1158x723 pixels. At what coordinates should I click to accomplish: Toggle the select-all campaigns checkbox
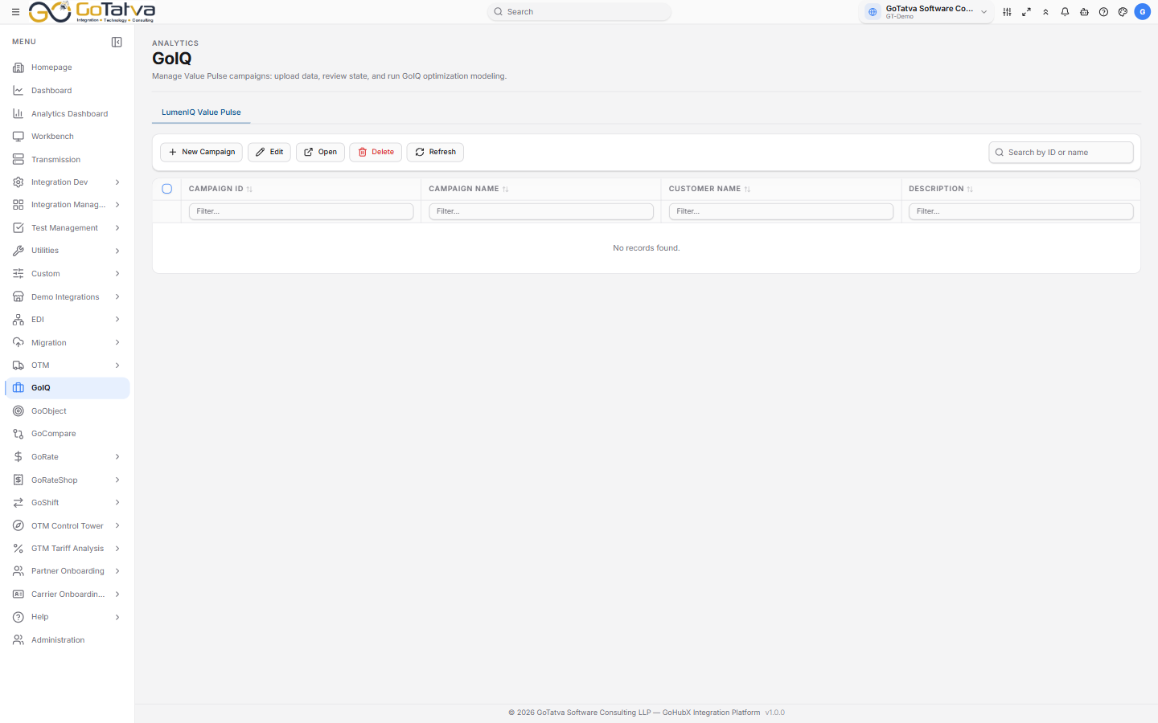(x=167, y=189)
